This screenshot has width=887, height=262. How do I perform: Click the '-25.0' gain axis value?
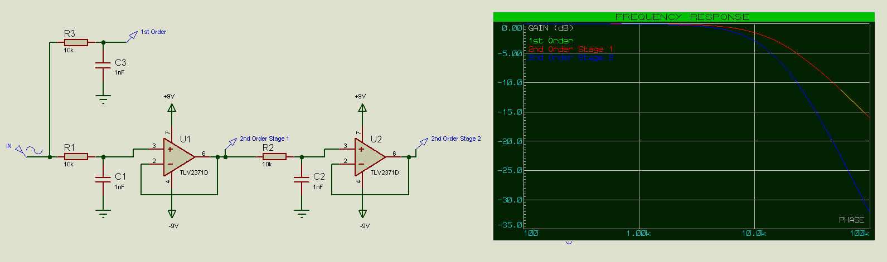point(510,170)
